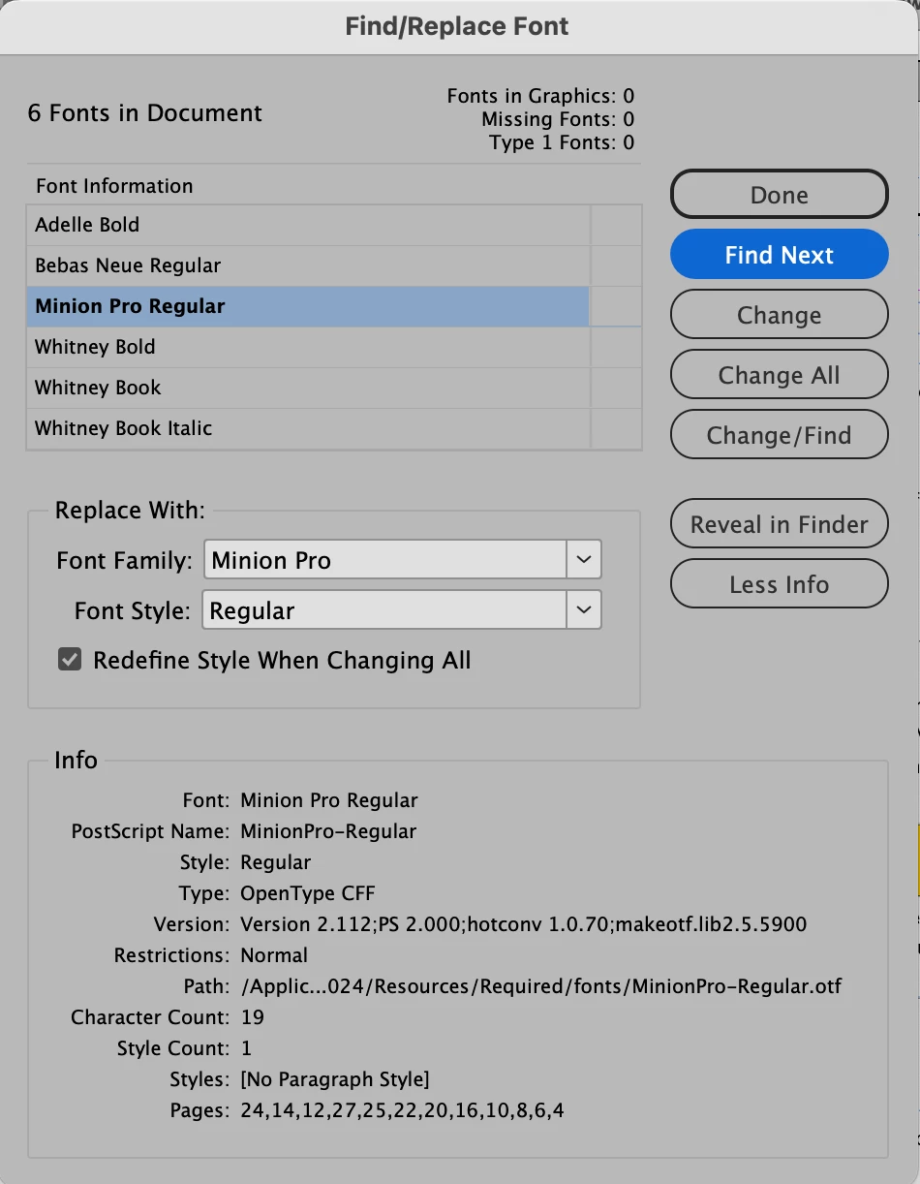Select Whitney Book font row
This screenshot has height=1184, width=920.
(334, 388)
